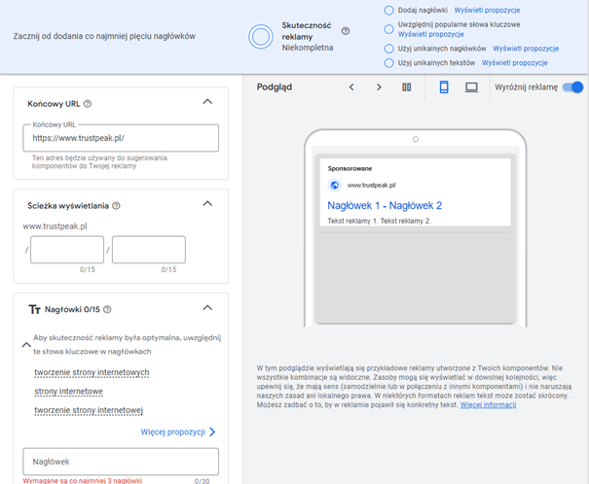The image size is (589, 484).
Task: Click the help icon beside Końcowy URL heading
Action: [x=88, y=104]
